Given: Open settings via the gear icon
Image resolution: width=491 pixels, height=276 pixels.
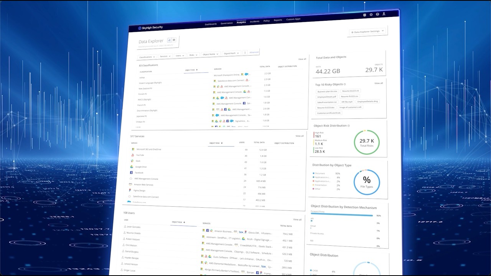Looking at the screenshot, I should coord(371,15).
